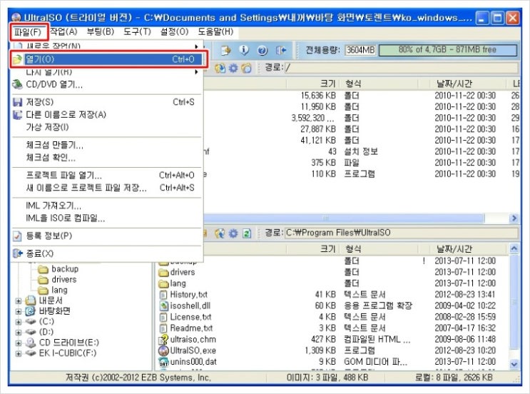The width and height of the screenshot is (530, 394).
Task: Click the image path field showing /
Action: [401, 68]
